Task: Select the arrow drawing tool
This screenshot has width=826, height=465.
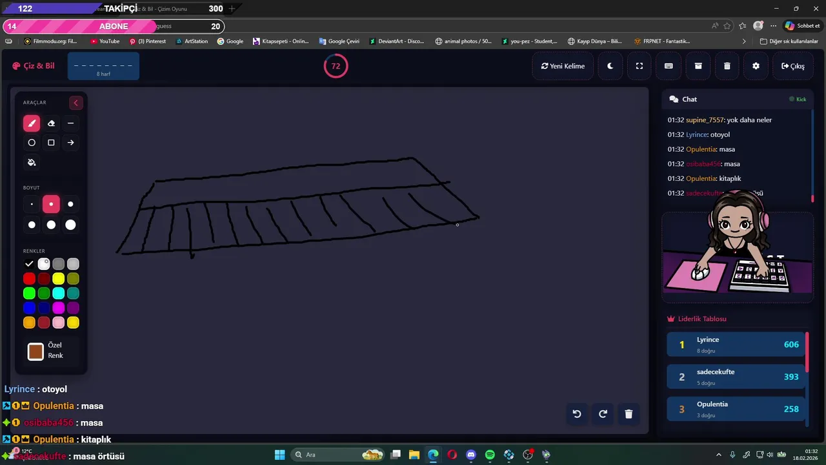Action: pyautogui.click(x=70, y=143)
